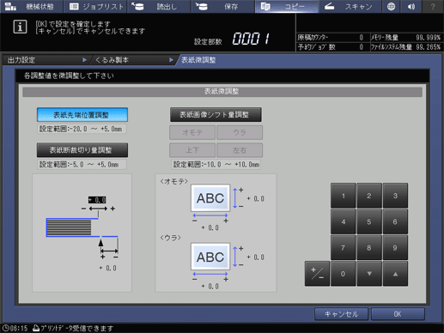
Task: Tap keypad digit 4
Action: click(x=344, y=221)
